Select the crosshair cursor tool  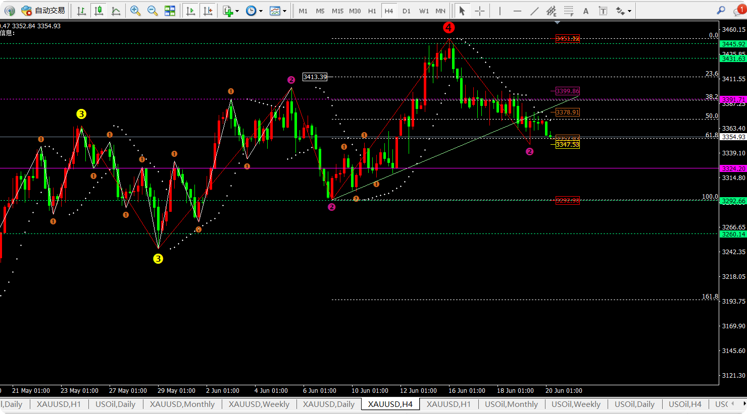[x=479, y=11]
